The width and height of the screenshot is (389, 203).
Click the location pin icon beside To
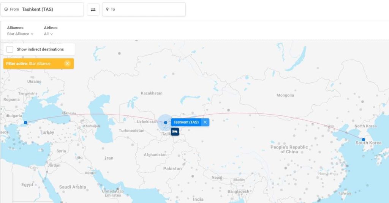coord(108,9)
